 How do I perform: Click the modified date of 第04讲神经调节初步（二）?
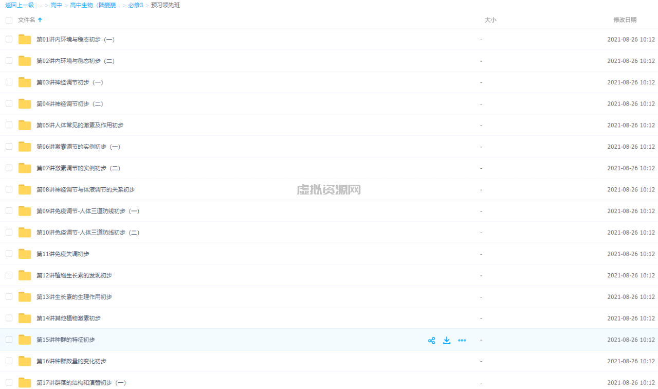coord(631,104)
